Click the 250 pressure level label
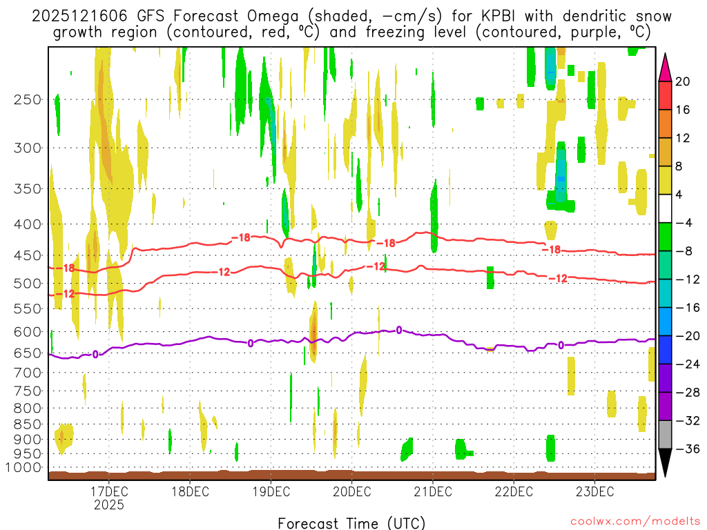 28,99
